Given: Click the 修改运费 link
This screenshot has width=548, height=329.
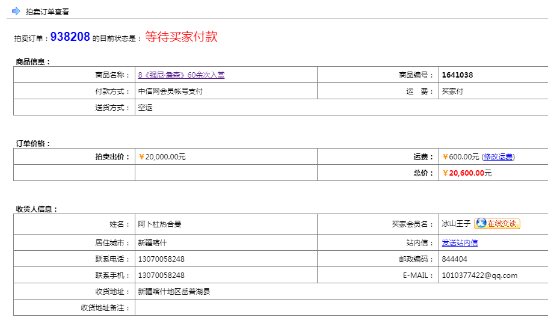Looking at the screenshot, I should [x=498, y=157].
